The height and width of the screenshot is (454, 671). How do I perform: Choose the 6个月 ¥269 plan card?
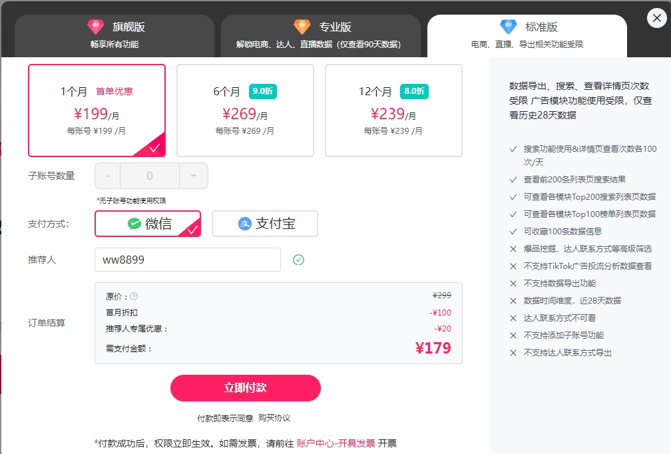tap(245, 111)
